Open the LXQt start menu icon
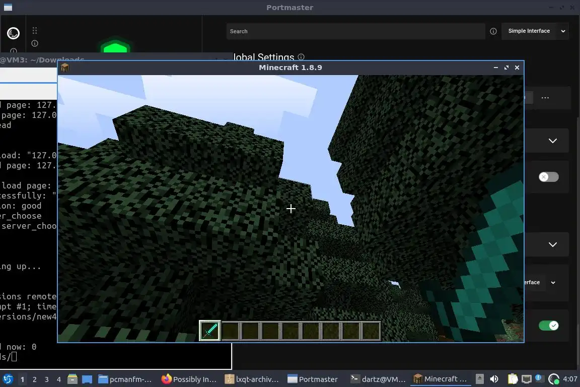580x387 pixels. [x=8, y=379]
